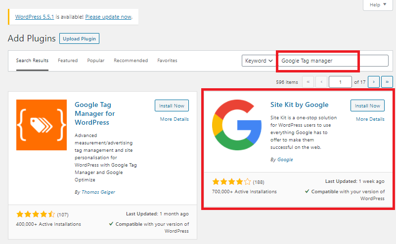Click the 700,000+ Active Installations text
The width and height of the screenshot is (396, 244).
click(x=244, y=192)
